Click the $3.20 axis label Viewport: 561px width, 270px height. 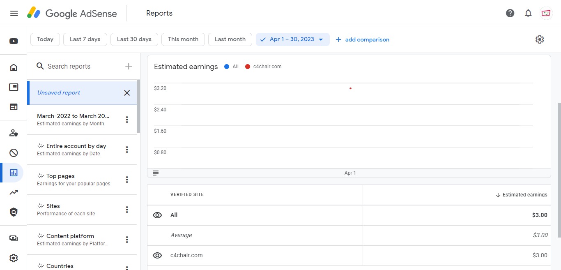[160, 88]
